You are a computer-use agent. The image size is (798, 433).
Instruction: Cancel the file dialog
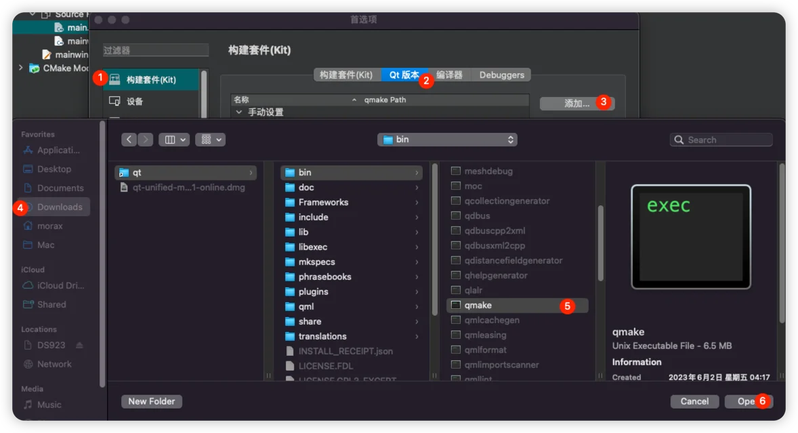[694, 401]
